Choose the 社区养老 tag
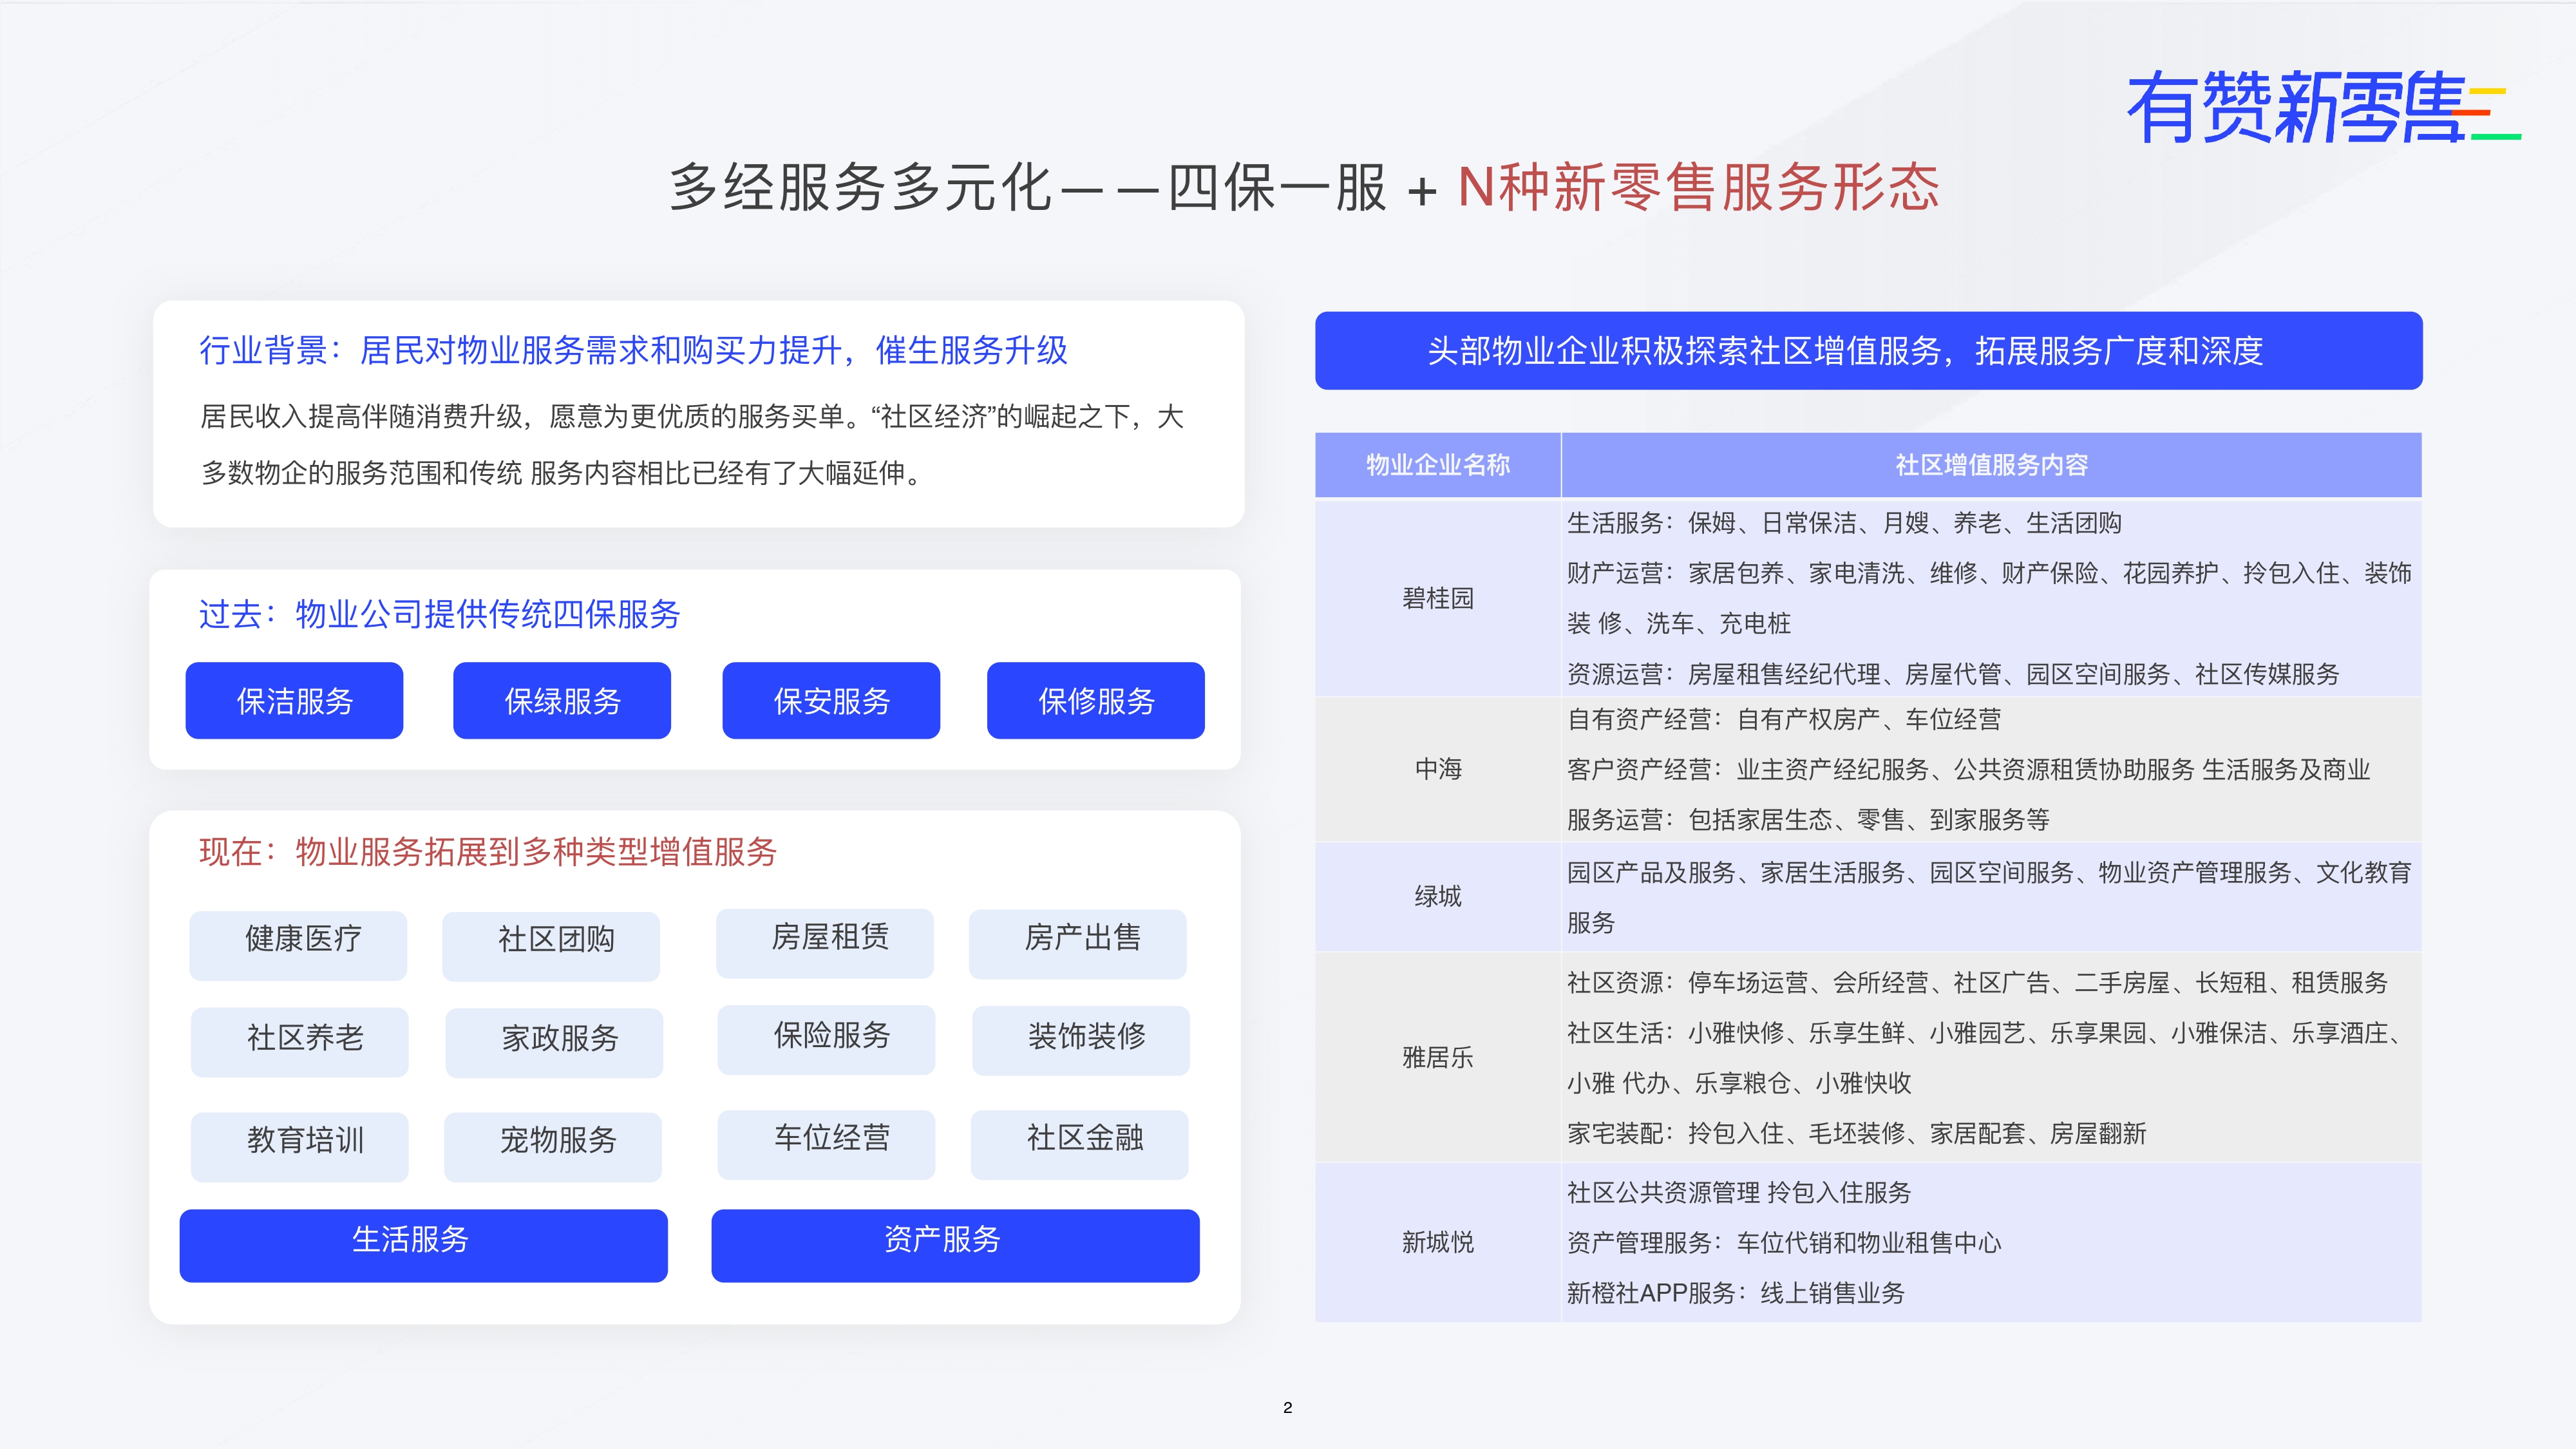This screenshot has width=2576, height=1449. [300, 1042]
